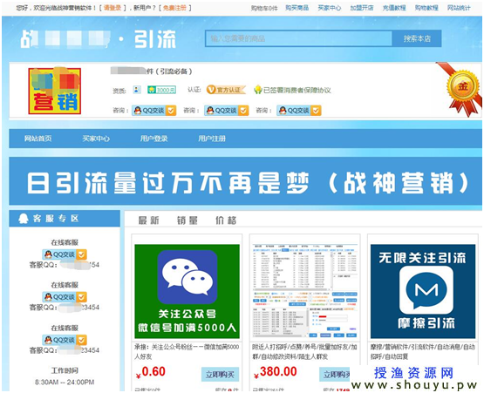The width and height of the screenshot is (484, 393).
Task: Sort products by 价格 tab
Action: (226, 220)
